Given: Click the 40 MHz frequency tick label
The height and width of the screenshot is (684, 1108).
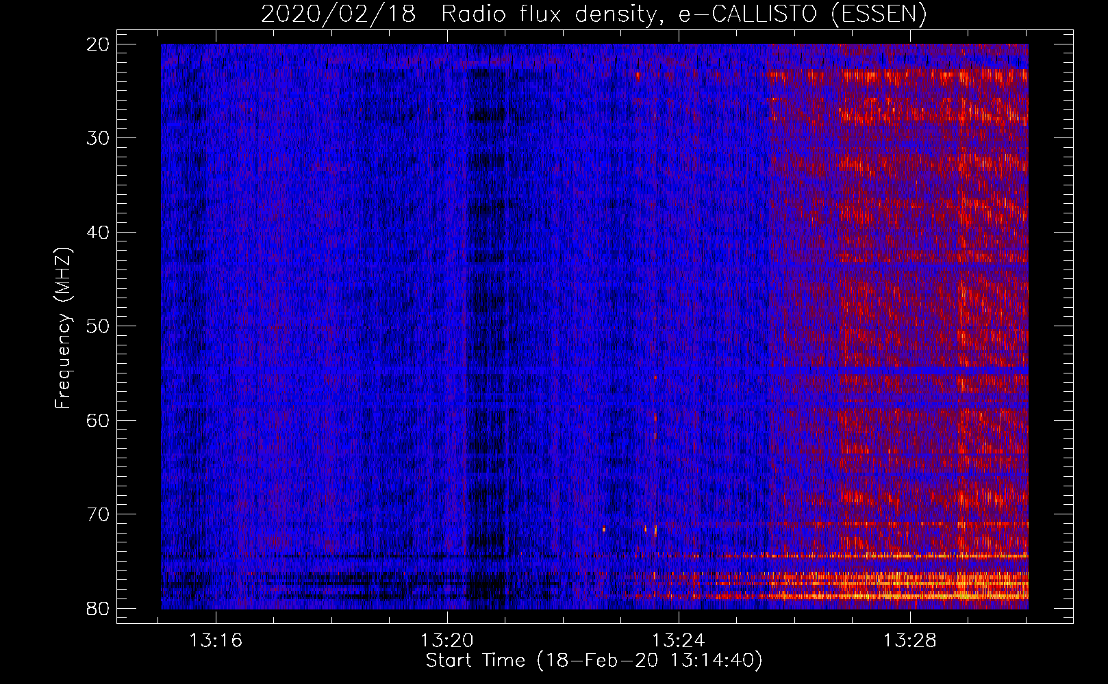Looking at the screenshot, I should tap(98, 233).
